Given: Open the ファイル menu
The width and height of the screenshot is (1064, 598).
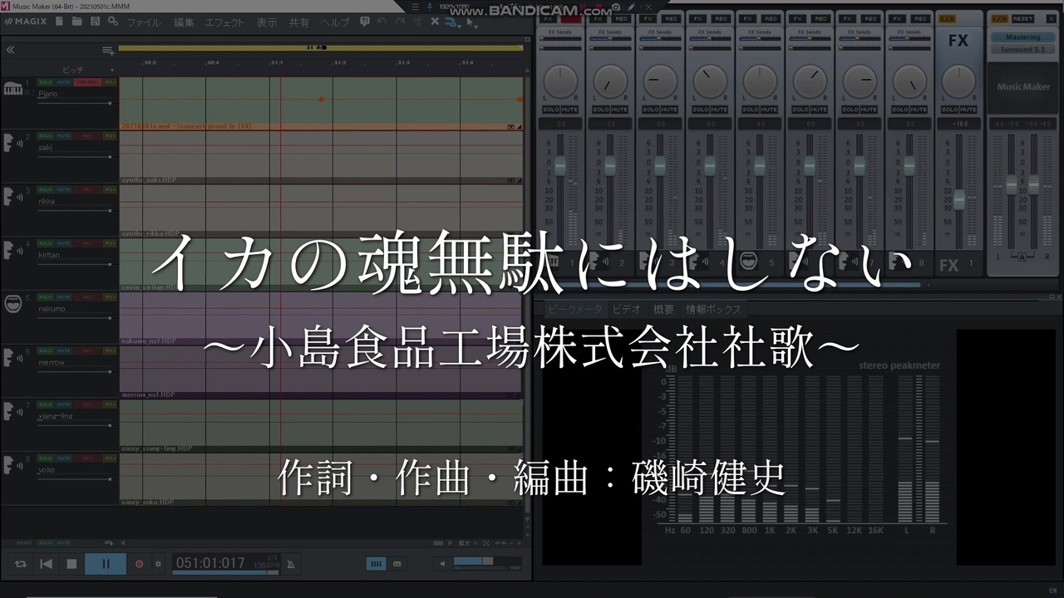Looking at the screenshot, I should [144, 22].
